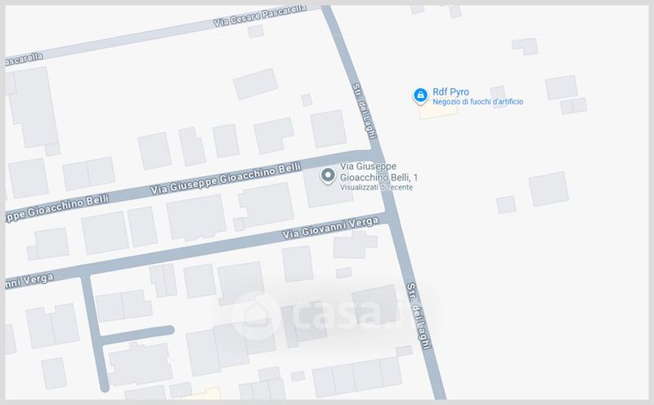Click the Gioacchino Belli label at left edge

[57, 208]
